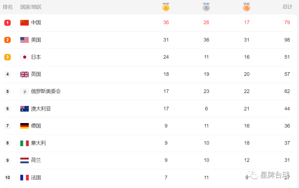Click the bronze medal column icon
The image size is (299, 188).
click(246, 7)
